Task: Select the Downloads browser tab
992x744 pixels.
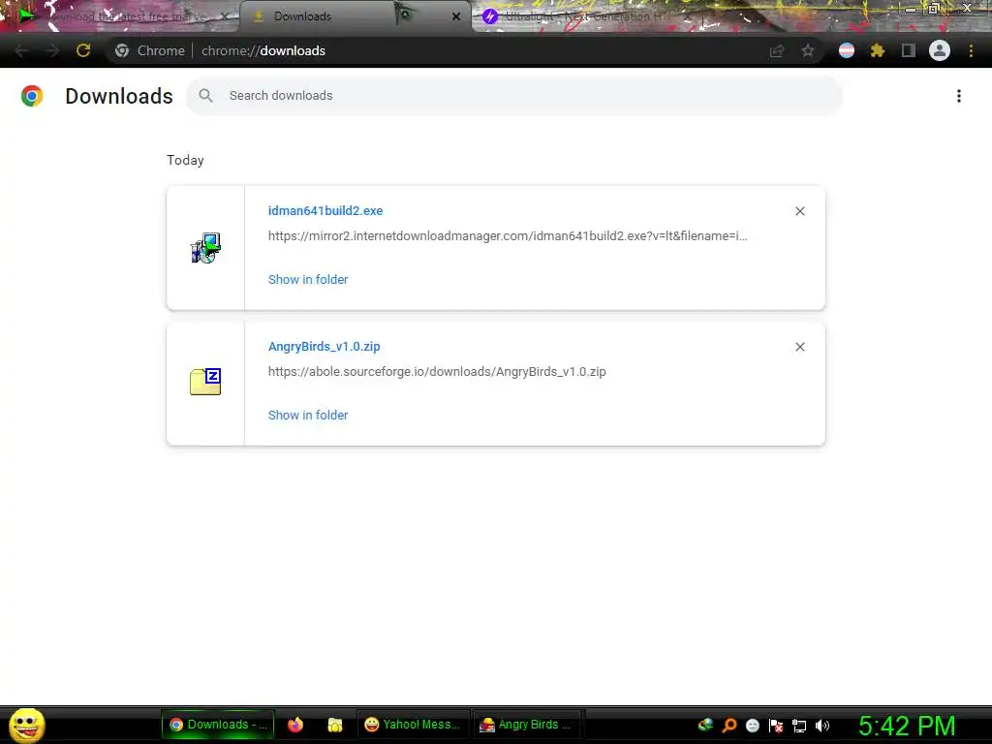Action: click(355, 16)
